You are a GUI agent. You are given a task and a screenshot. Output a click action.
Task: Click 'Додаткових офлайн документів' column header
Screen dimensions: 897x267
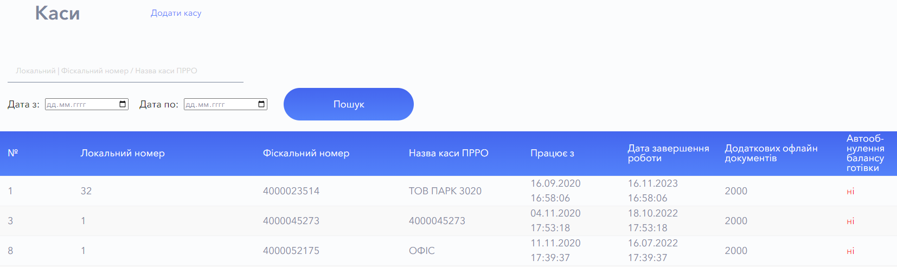(771, 153)
